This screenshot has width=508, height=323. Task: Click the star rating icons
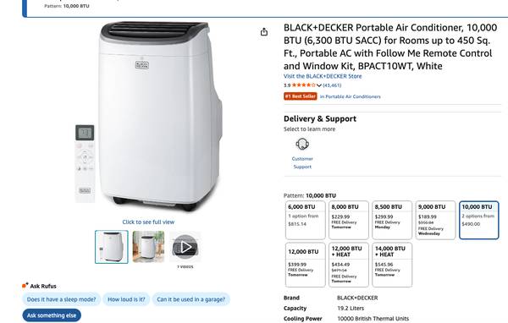(304, 85)
